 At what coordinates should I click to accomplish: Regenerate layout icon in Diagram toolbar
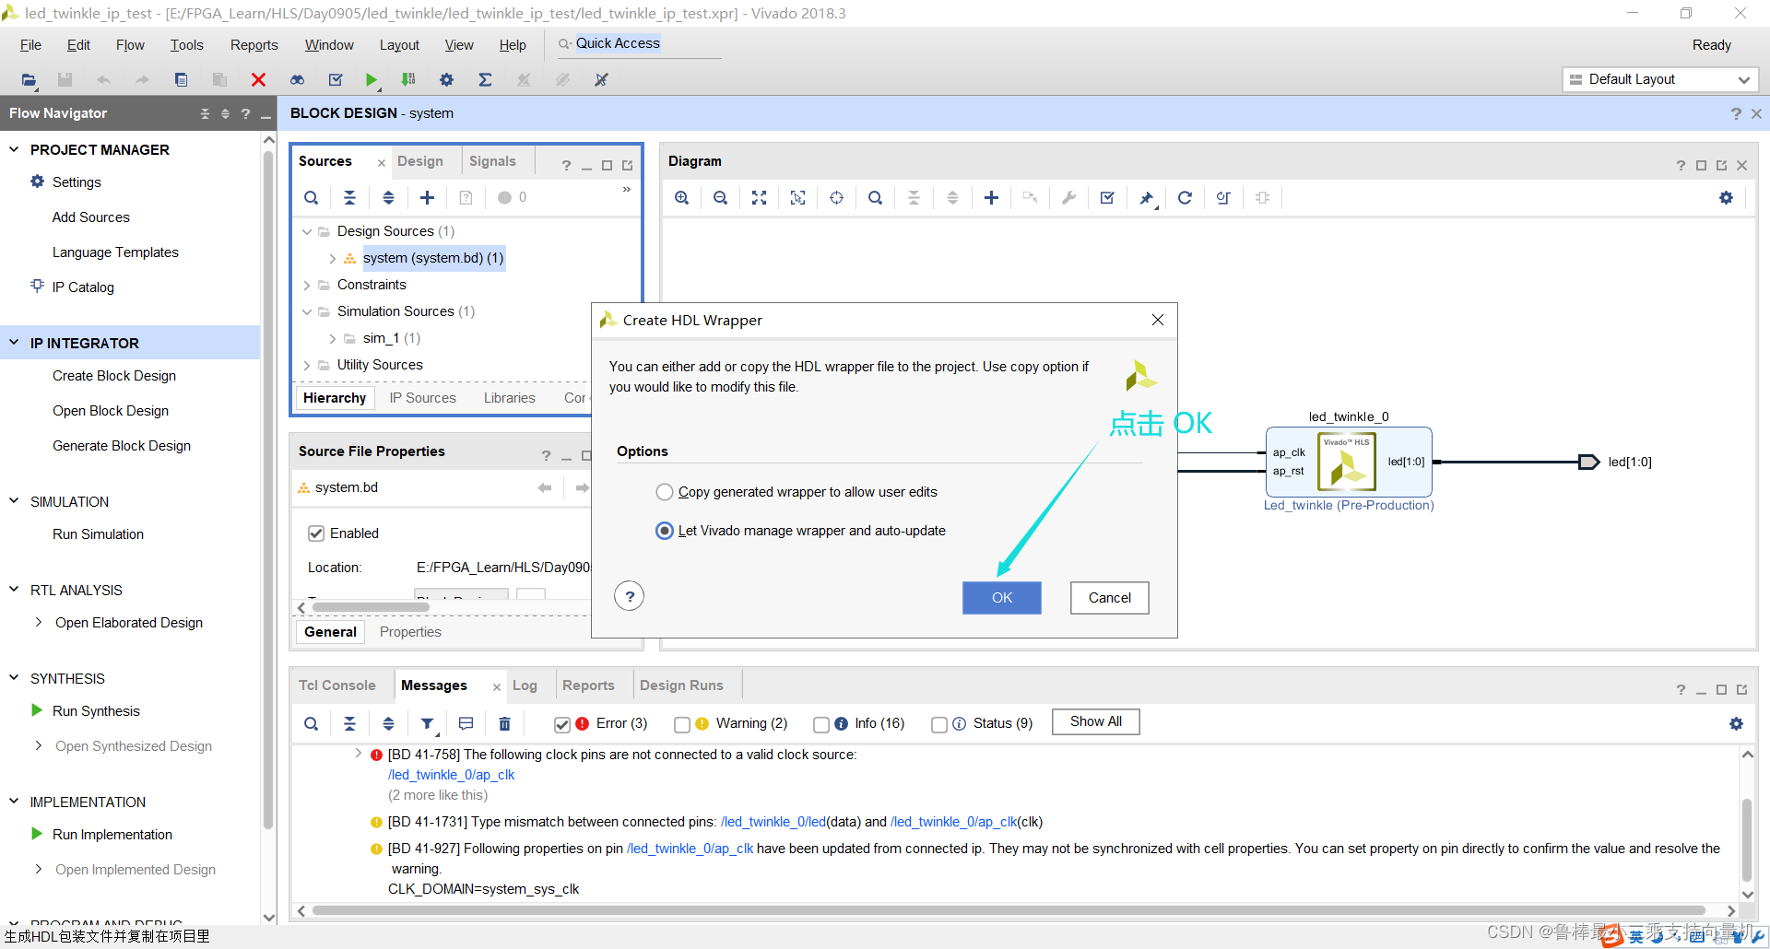click(x=1185, y=197)
